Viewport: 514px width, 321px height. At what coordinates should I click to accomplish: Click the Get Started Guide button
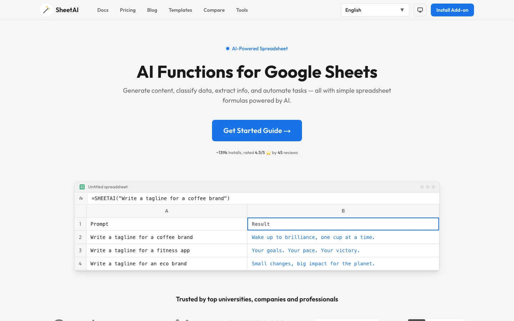[x=257, y=131]
